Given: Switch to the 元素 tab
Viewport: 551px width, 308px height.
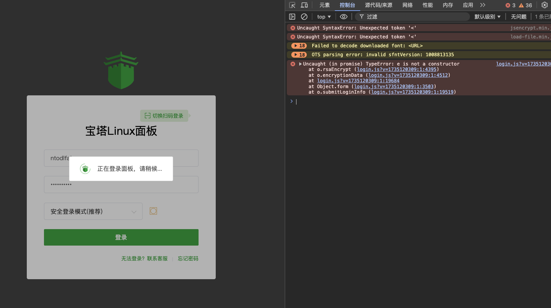Looking at the screenshot, I should coord(325,5).
